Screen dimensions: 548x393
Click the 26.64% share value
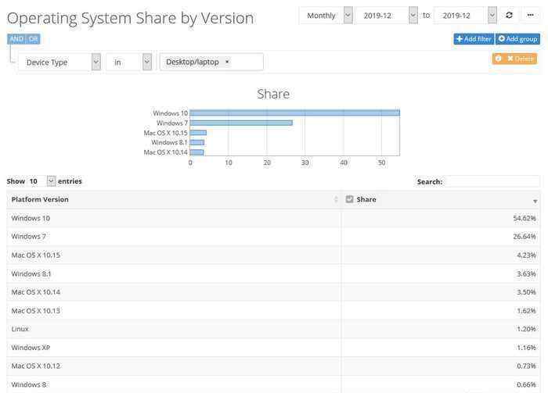pyautogui.click(x=525, y=237)
